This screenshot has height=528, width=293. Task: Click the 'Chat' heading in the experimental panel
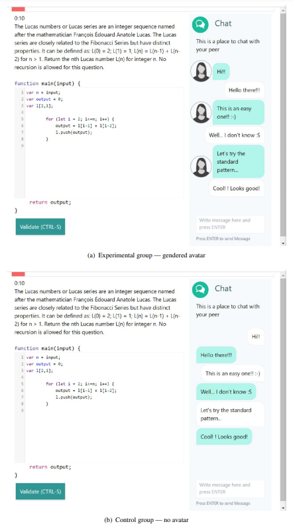[223, 24]
